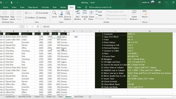Open the Sale Price filter dropdown
The image size is (176, 99).
42,34
